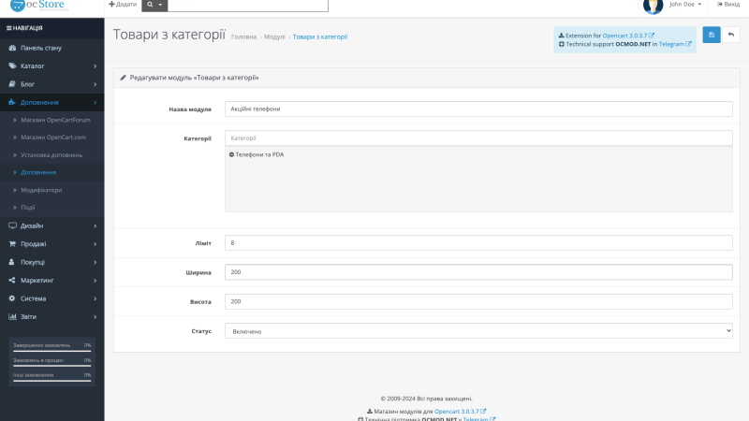The height and width of the screenshot is (421, 749).
Task: Click the pencil icon in panel heading
Action: 123,78
